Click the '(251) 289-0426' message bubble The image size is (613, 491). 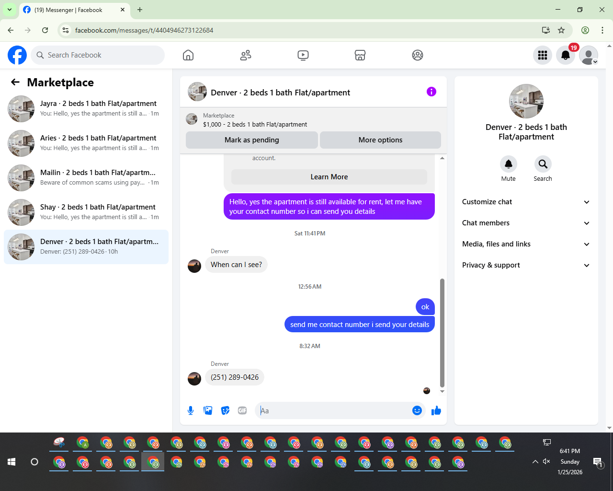coord(235,377)
